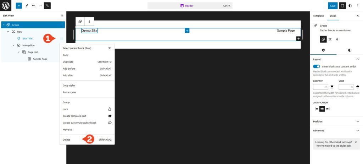
Task: Select Duplicate in the context menu
Action: tap(68, 62)
